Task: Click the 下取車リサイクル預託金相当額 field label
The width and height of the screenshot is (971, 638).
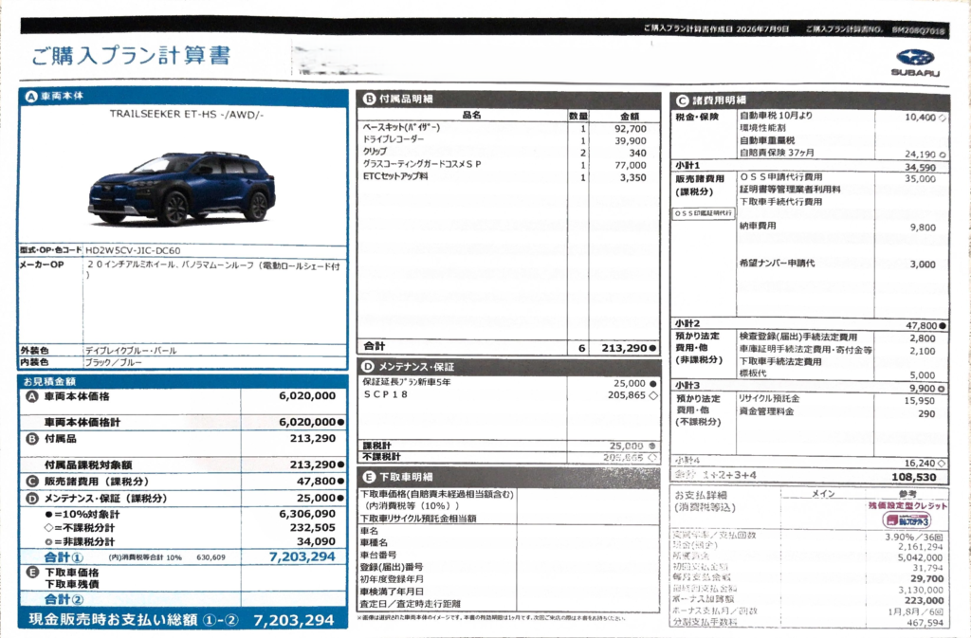Action: [418, 518]
